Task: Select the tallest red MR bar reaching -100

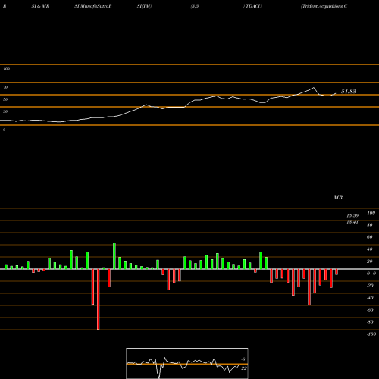Action: [99, 299]
